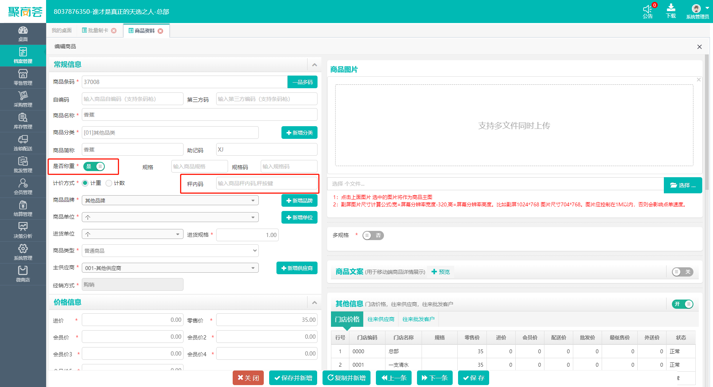713x387 pixels.
Task: Click the 秤内码 input field
Action: coord(266,184)
